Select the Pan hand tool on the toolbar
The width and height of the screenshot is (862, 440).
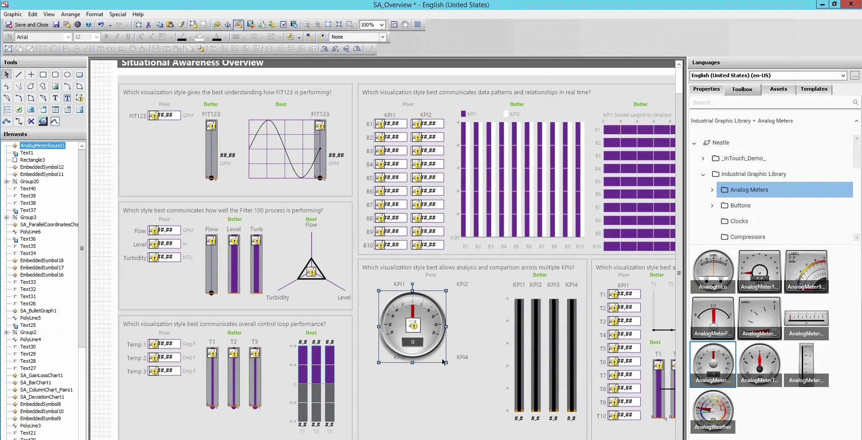pyautogui.click(x=405, y=25)
